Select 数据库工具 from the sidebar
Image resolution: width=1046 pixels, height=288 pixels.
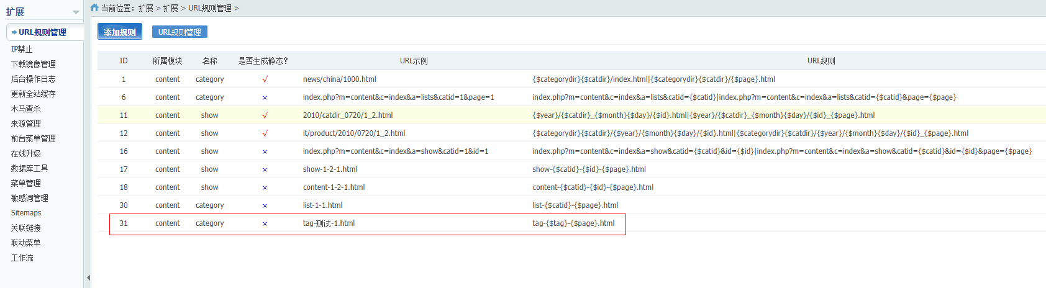pyautogui.click(x=29, y=168)
